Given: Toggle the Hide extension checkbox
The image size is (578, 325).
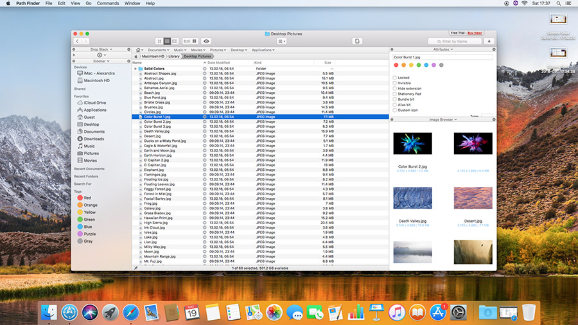Looking at the screenshot, I should point(395,89).
